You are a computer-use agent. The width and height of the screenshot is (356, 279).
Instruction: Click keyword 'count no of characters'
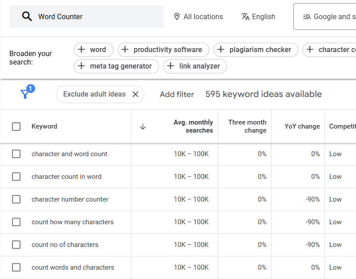pos(65,245)
